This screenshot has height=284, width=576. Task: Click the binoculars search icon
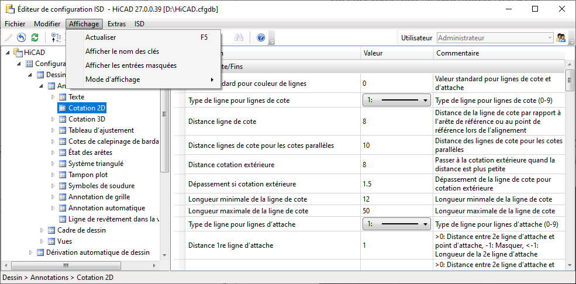pos(239,38)
